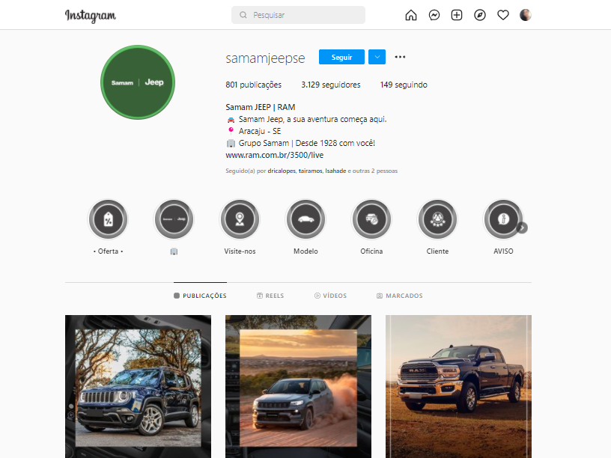Open the Explore compass icon
This screenshot has height=458, width=611.
[480, 15]
